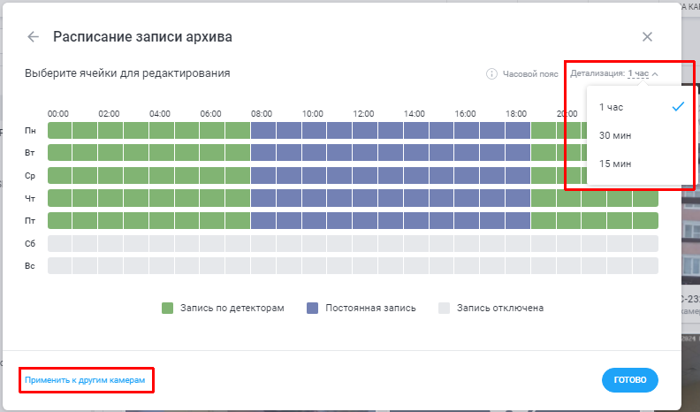Screen dimensions: 700x412
Task: Select Thursday (Чт) 20:00 cell
Action: coord(568,198)
